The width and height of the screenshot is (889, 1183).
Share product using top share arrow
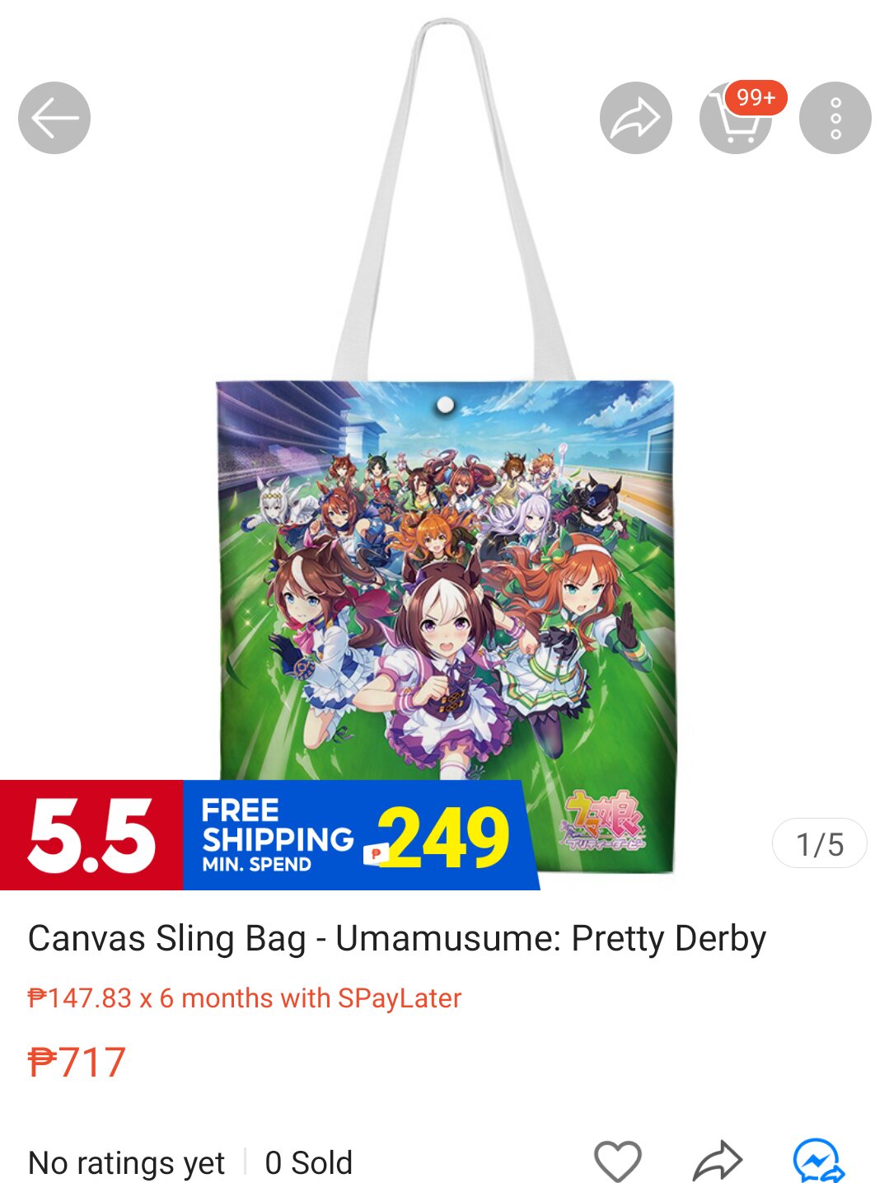click(635, 118)
